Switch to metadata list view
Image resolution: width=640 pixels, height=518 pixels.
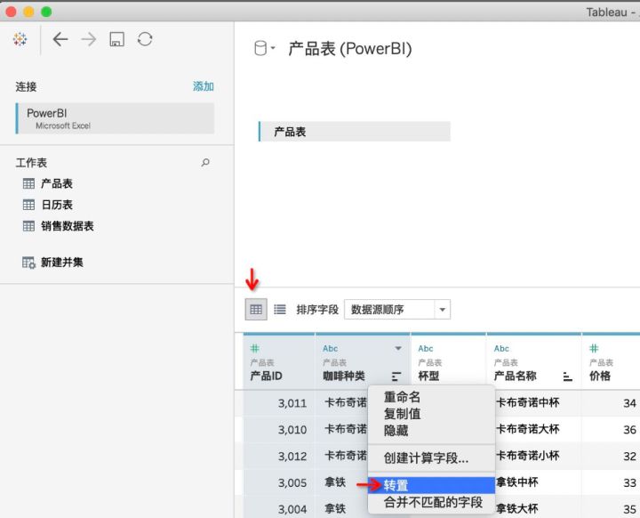tap(280, 310)
